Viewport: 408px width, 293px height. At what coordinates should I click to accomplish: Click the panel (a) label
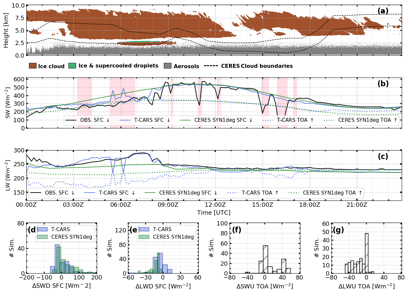(x=383, y=11)
